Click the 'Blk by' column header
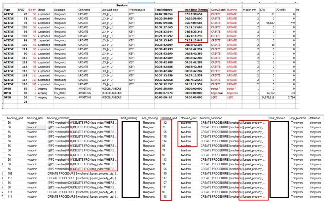The image size is (330, 202). coord(32,10)
